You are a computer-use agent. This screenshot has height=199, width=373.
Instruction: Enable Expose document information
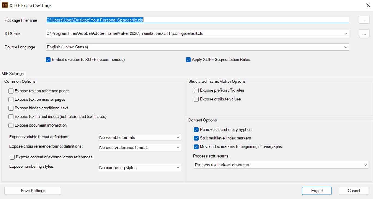pyautogui.click(x=11, y=125)
